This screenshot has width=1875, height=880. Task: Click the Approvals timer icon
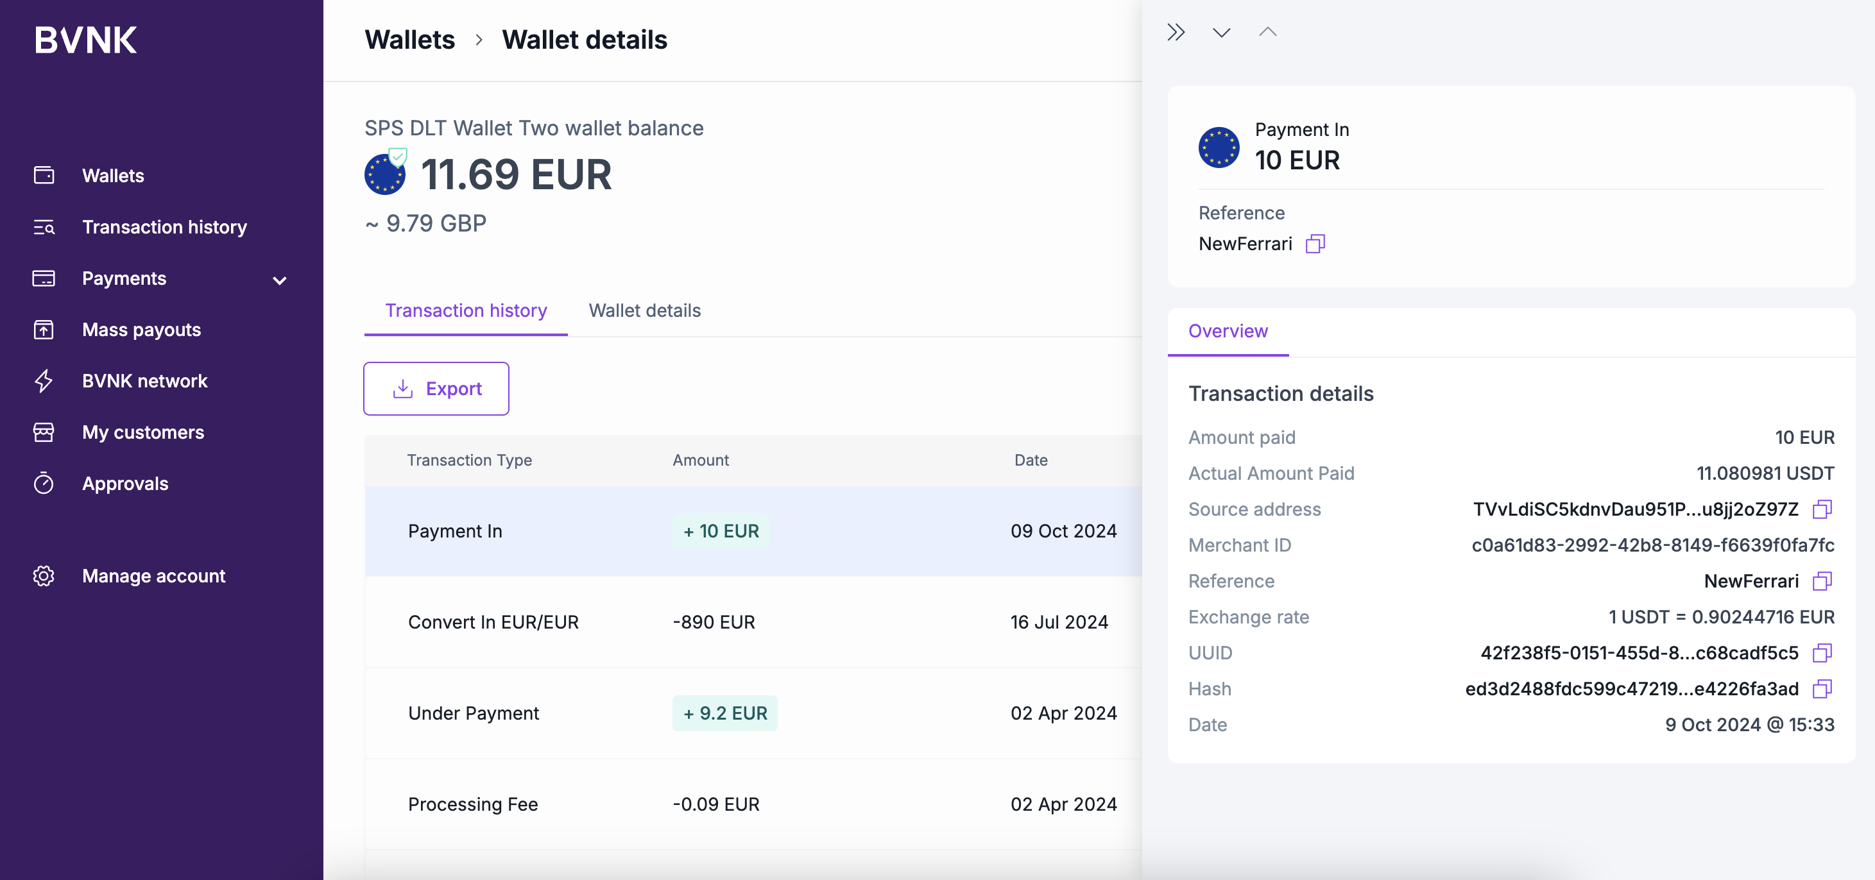click(x=44, y=484)
